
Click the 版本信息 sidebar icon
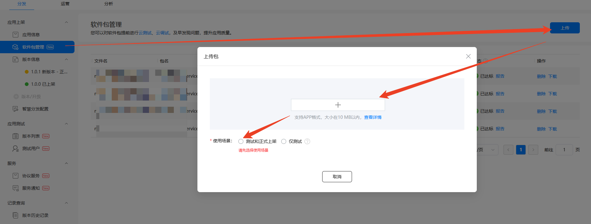pos(16,59)
